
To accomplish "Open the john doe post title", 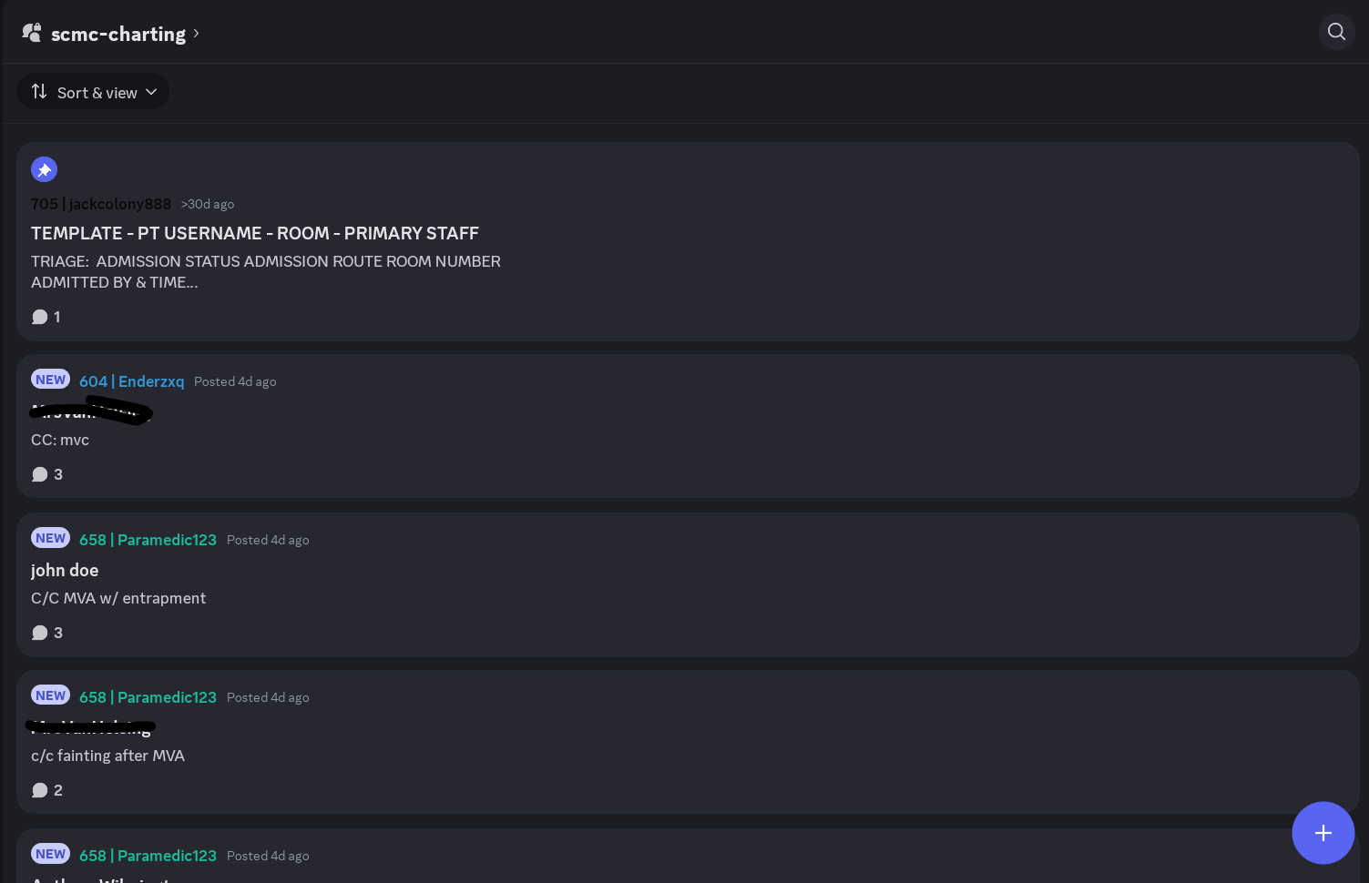I will [x=65, y=570].
